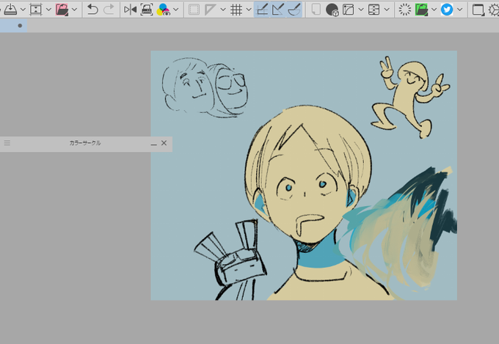Click the dark circle 3D material icon
This screenshot has height=344, width=499.
(x=332, y=10)
